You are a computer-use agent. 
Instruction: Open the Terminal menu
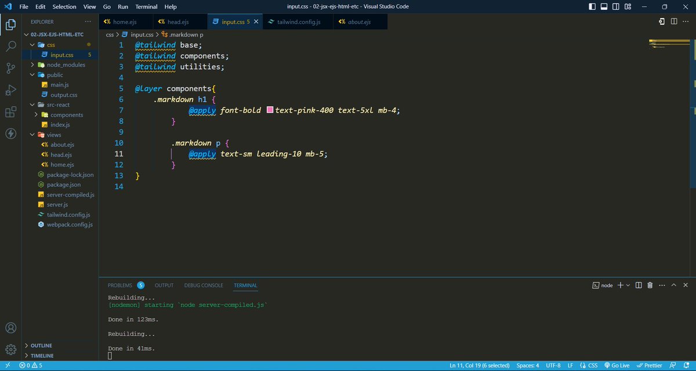click(x=146, y=6)
